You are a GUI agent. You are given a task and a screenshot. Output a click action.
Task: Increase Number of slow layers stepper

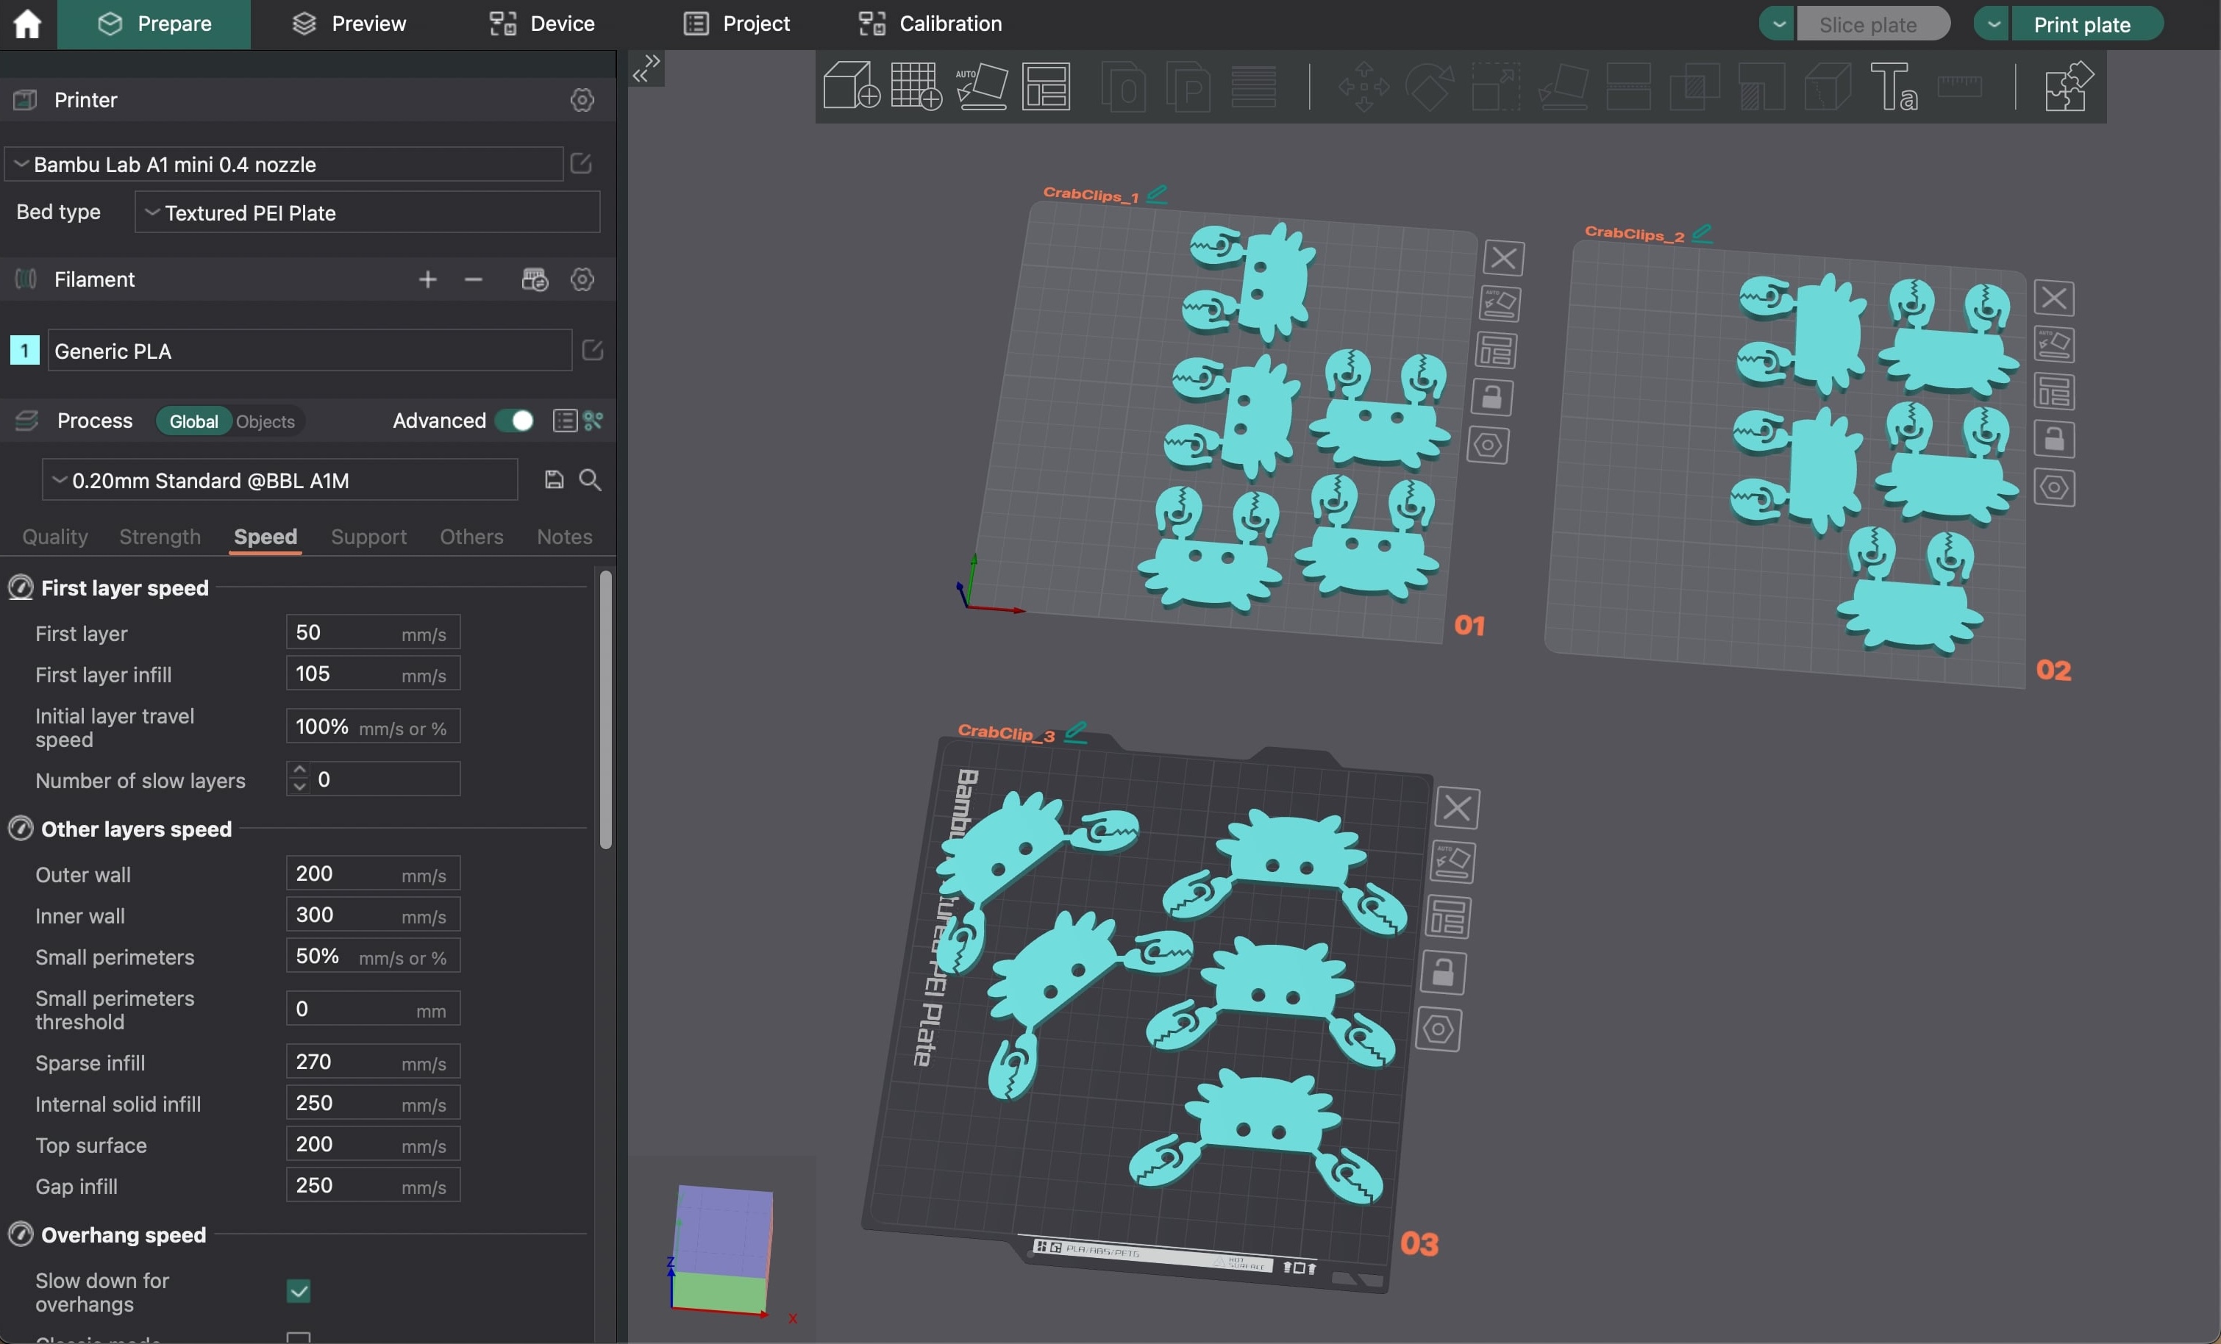[x=299, y=771]
